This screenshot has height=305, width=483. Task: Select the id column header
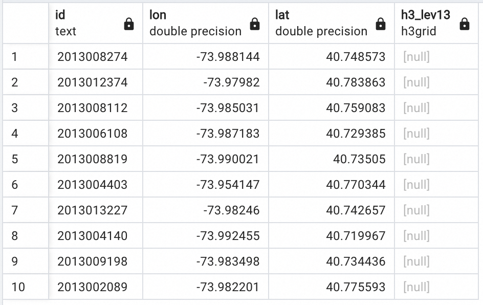click(x=87, y=23)
